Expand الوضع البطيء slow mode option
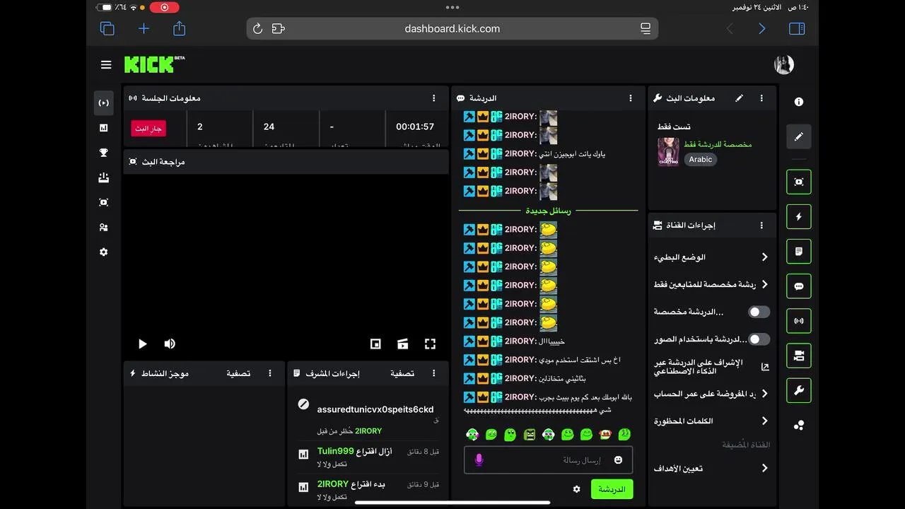 point(711,257)
